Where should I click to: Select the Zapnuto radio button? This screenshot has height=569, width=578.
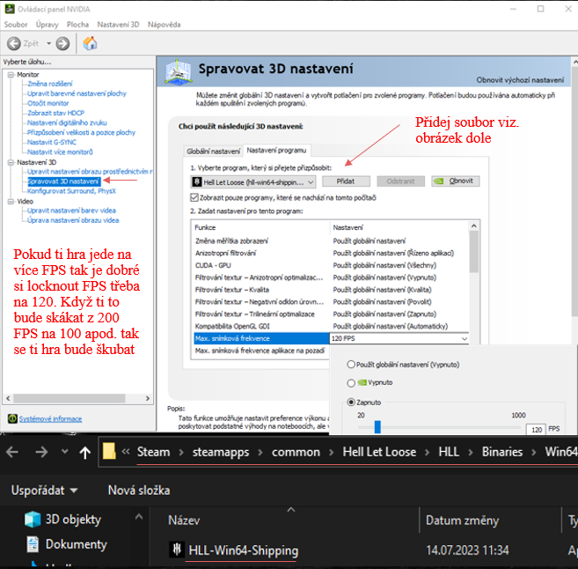pos(351,403)
